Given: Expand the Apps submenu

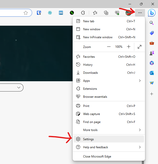Looking at the screenshot, I should [109, 81].
